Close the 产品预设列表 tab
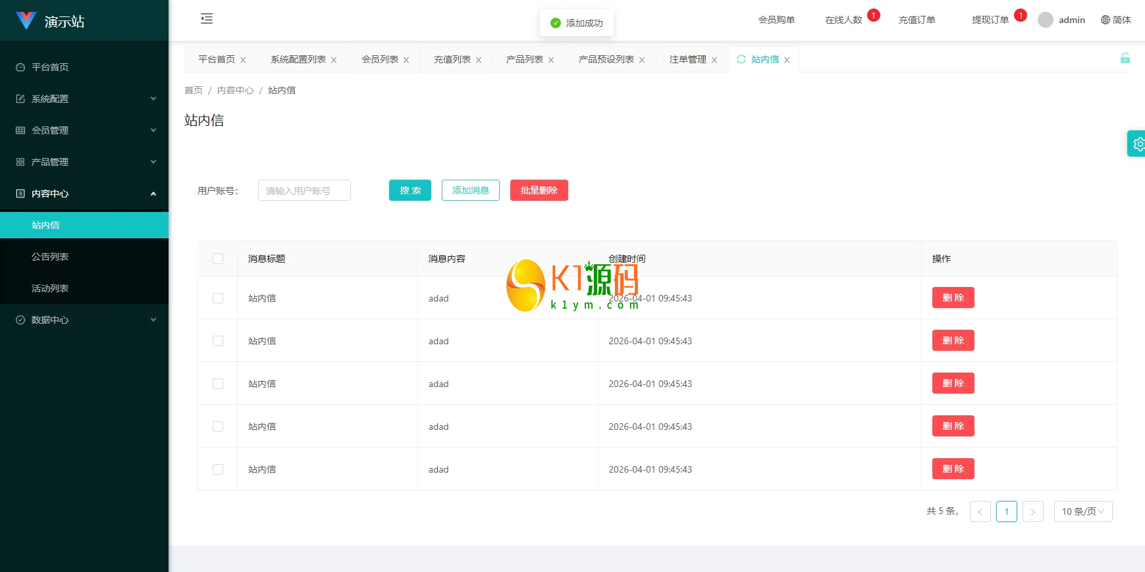The width and height of the screenshot is (1145, 572). click(642, 60)
